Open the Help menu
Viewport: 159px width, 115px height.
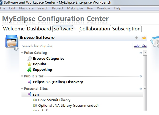(117, 8)
